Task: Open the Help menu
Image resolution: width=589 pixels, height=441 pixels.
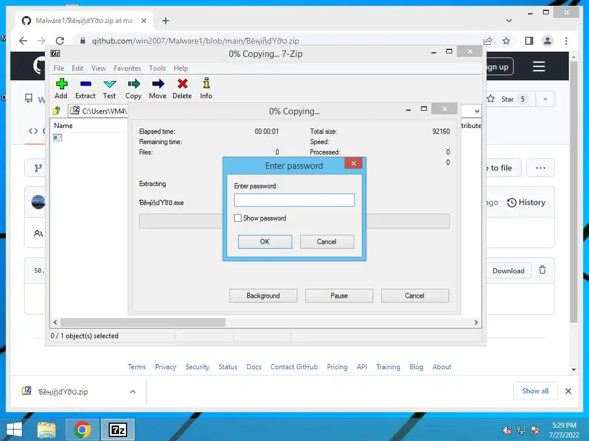Action: tap(181, 68)
